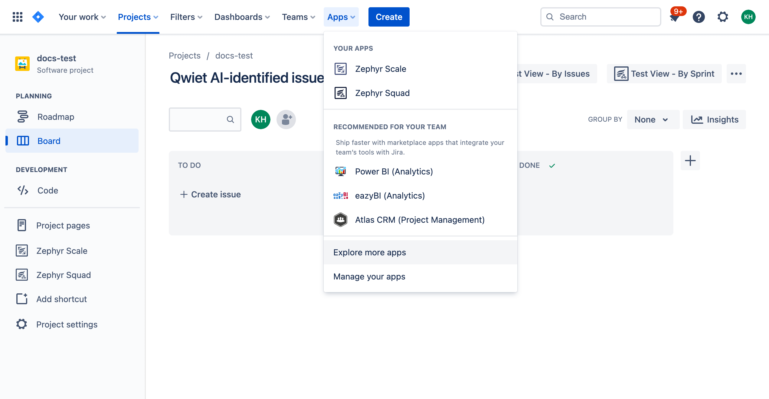Click the Board icon in sidebar

[x=23, y=141]
